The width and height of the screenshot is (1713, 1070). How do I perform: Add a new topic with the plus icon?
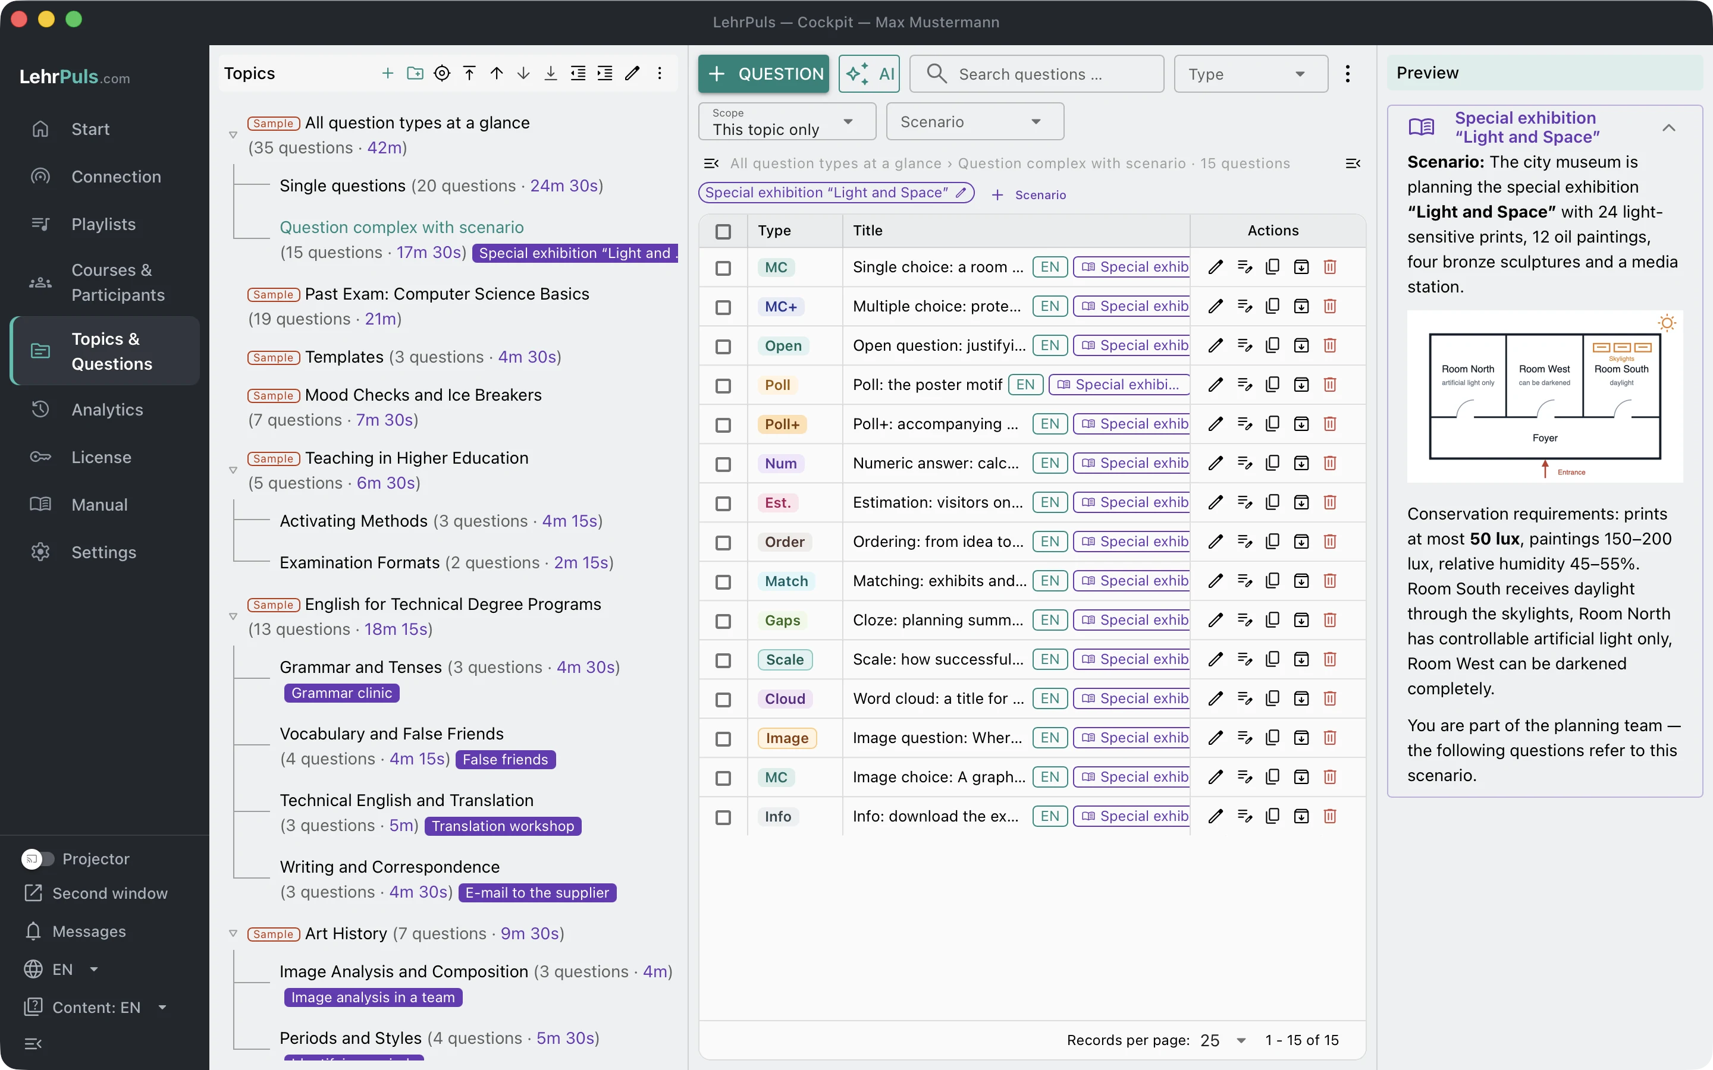[387, 73]
